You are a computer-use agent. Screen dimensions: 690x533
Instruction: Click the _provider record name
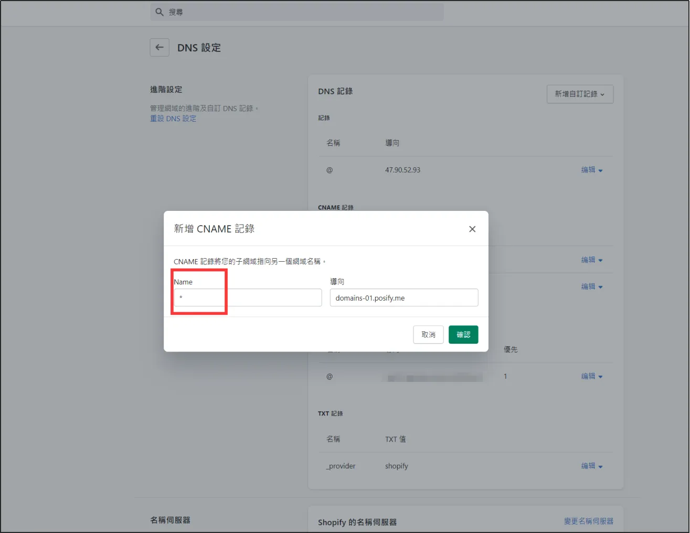(341, 466)
